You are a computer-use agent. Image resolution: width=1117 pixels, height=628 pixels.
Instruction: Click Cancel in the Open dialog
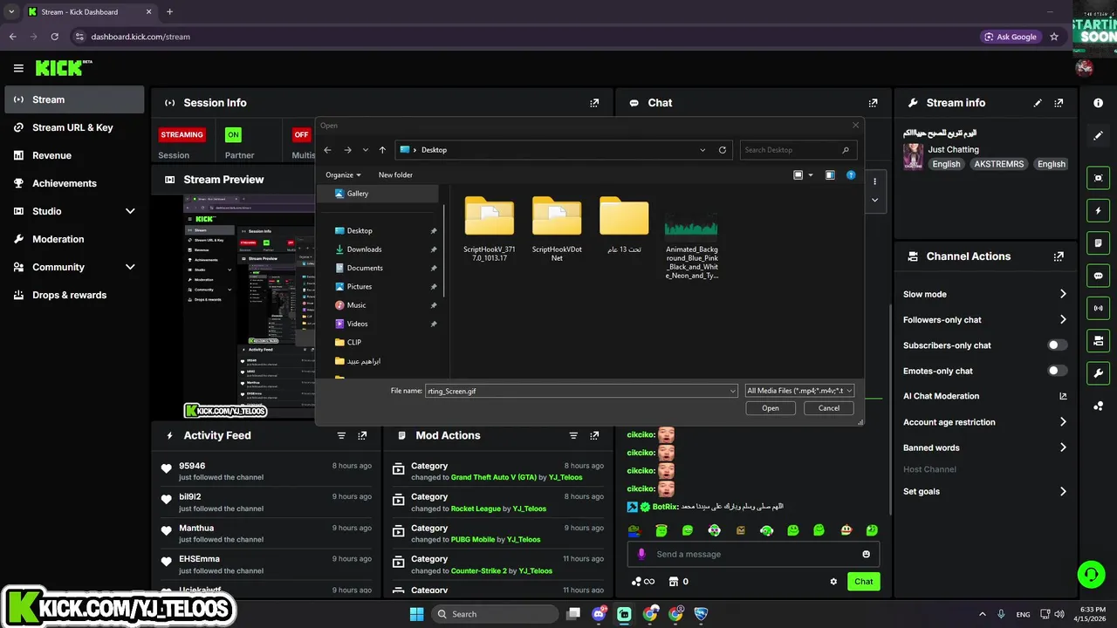pyautogui.click(x=829, y=408)
